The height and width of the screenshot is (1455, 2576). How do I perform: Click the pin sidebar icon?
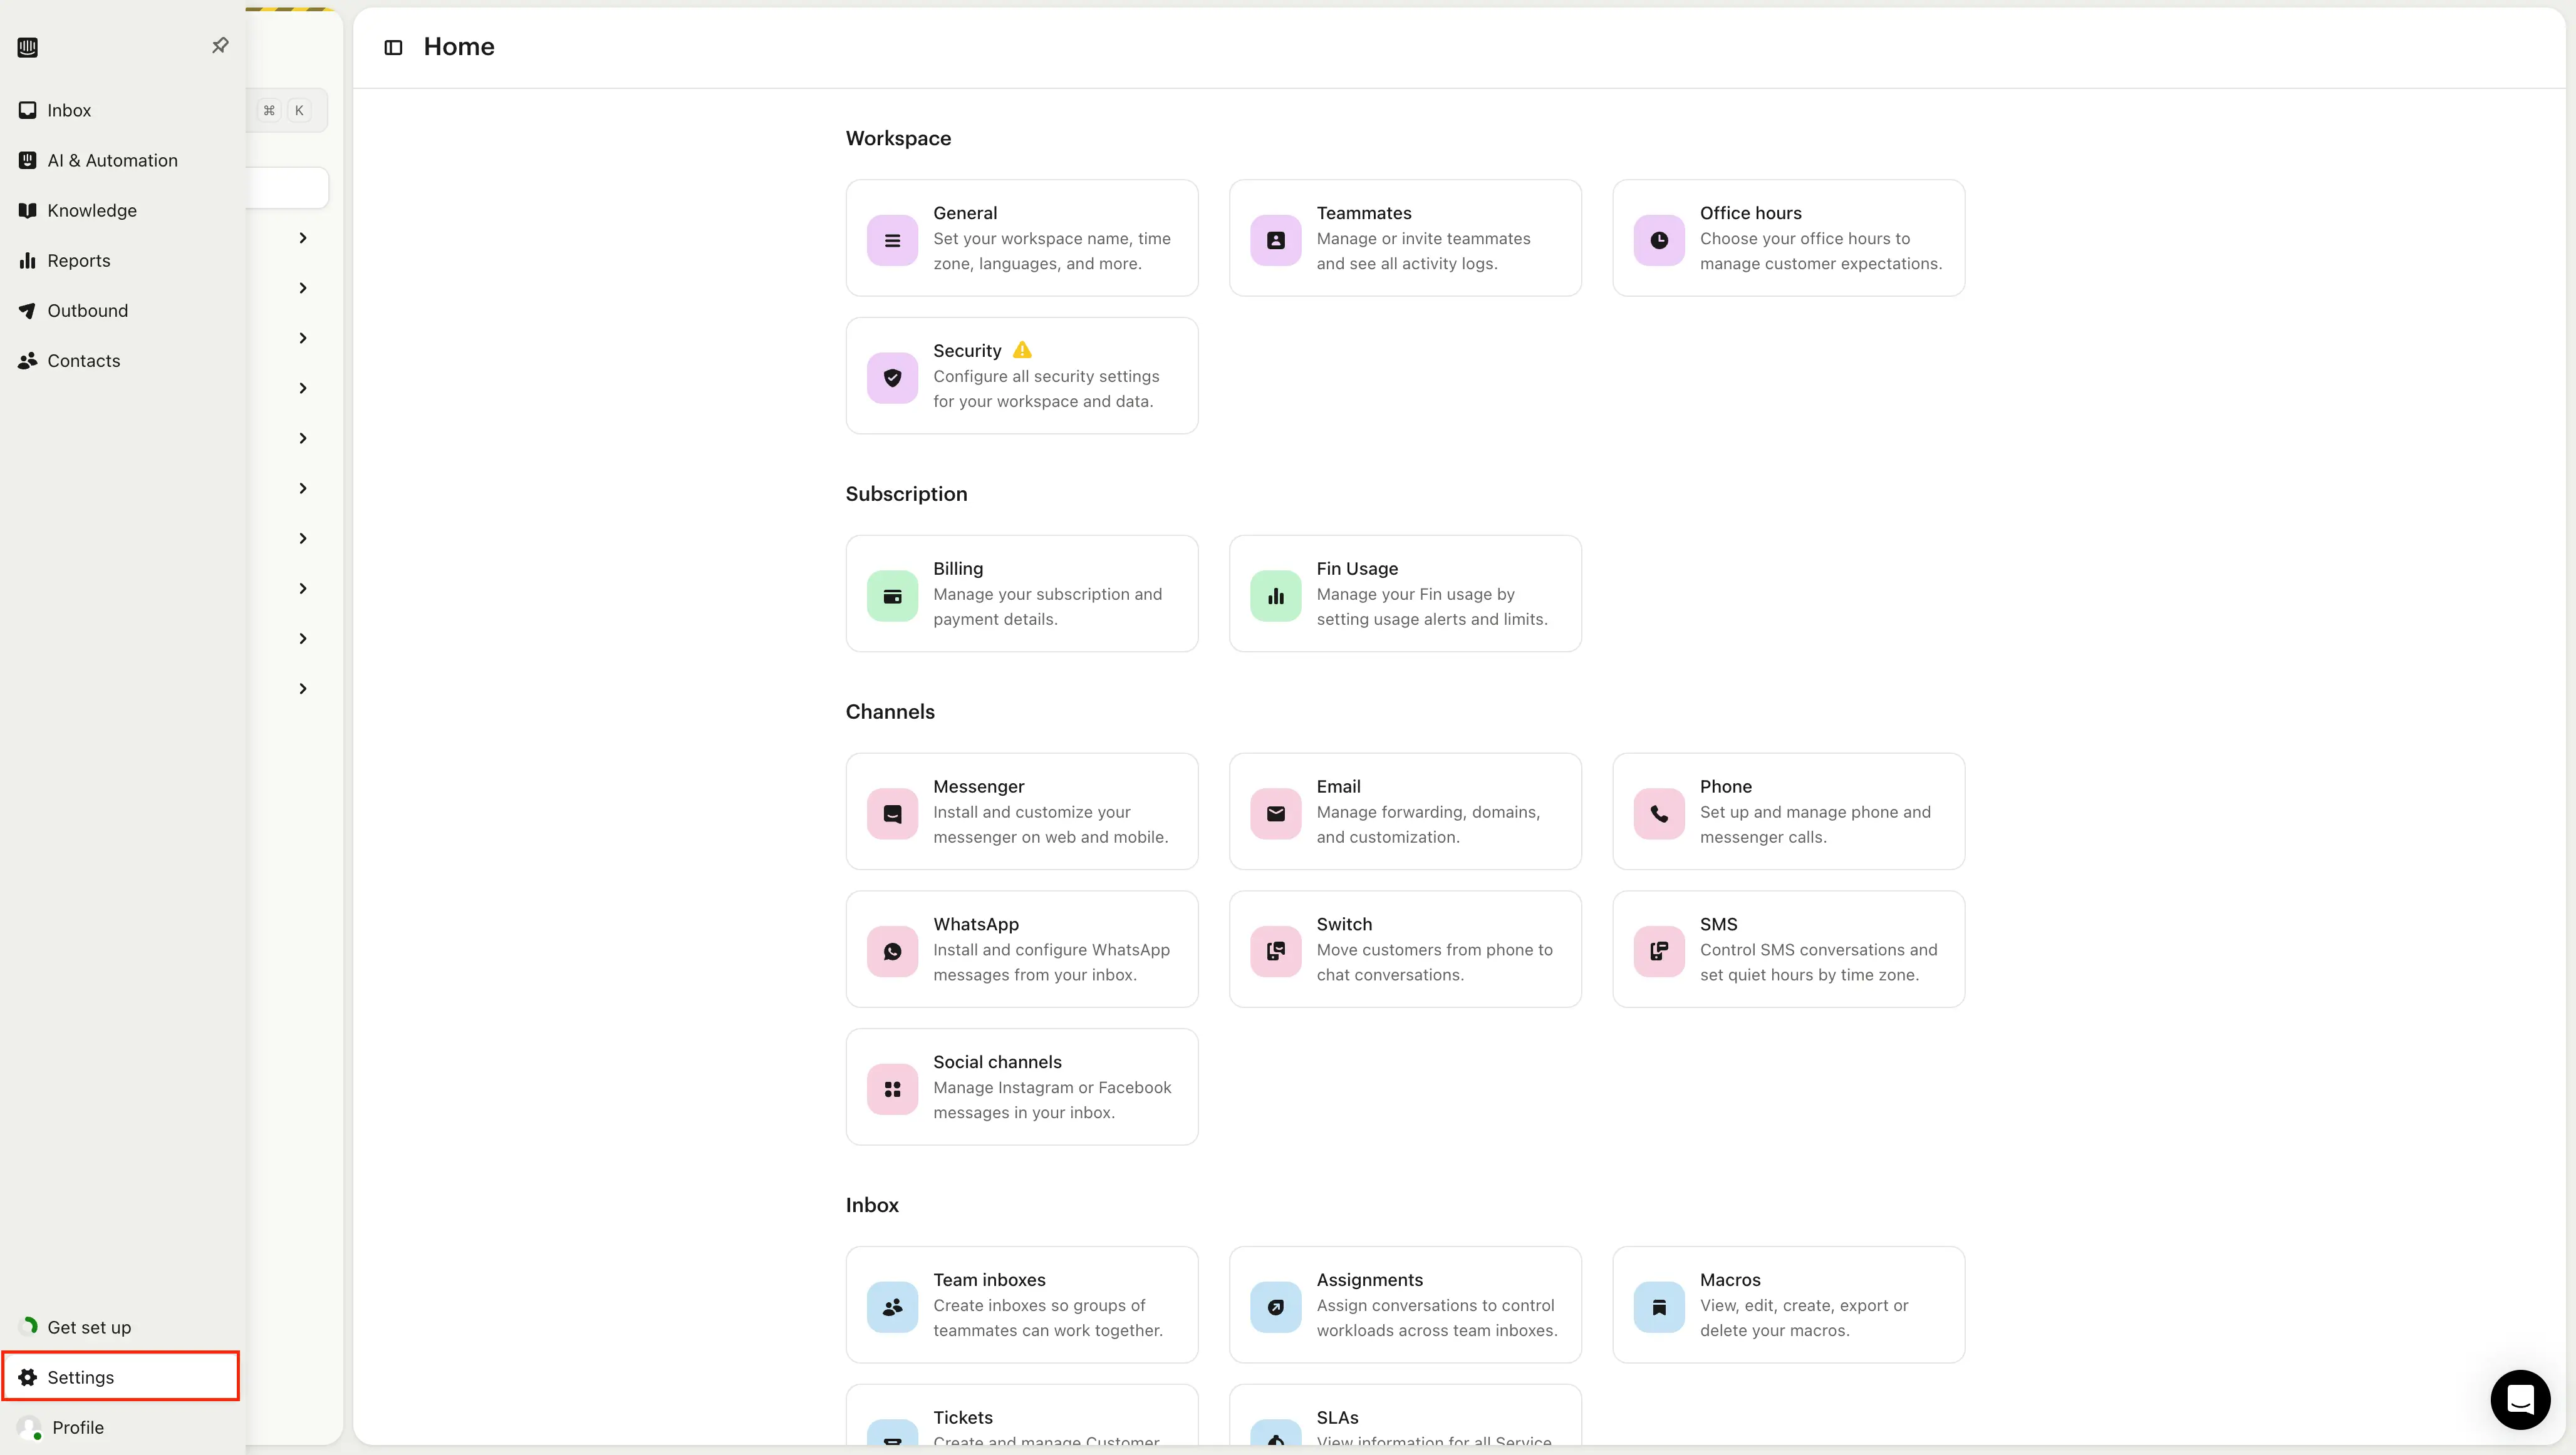click(220, 45)
